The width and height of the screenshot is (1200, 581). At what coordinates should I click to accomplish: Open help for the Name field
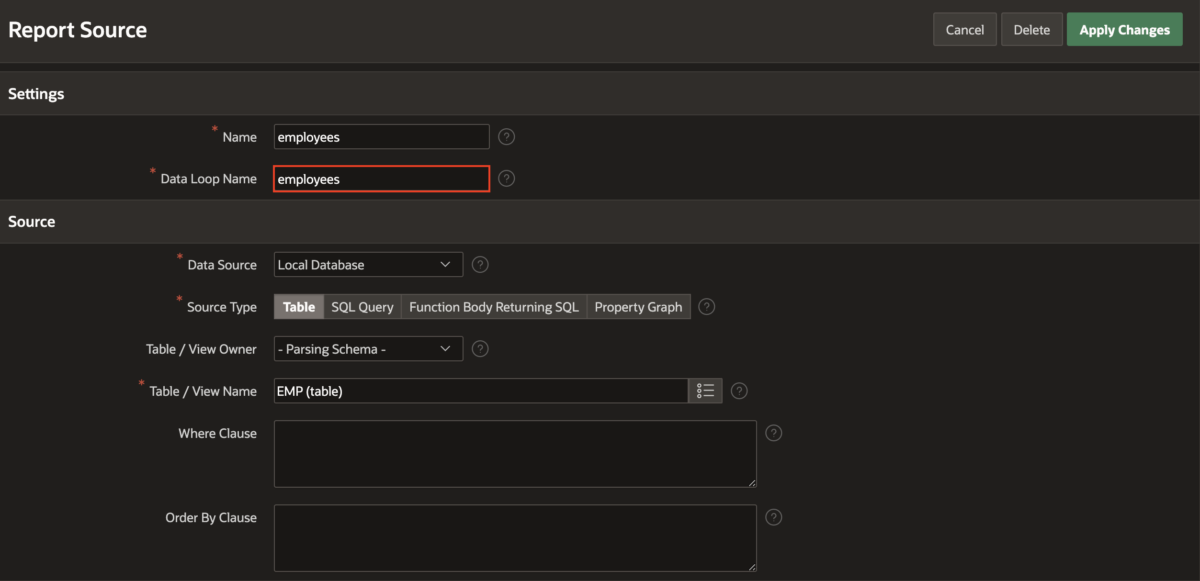506,137
